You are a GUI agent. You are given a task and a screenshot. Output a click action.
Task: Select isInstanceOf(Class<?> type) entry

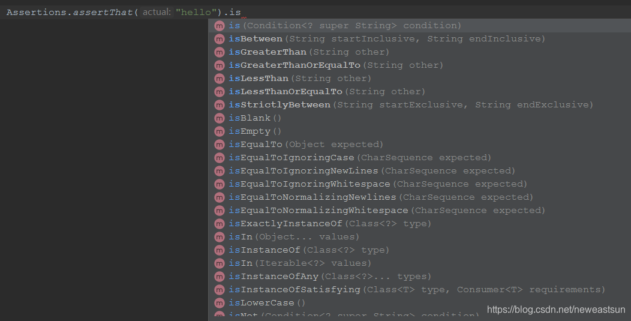point(420,251)
